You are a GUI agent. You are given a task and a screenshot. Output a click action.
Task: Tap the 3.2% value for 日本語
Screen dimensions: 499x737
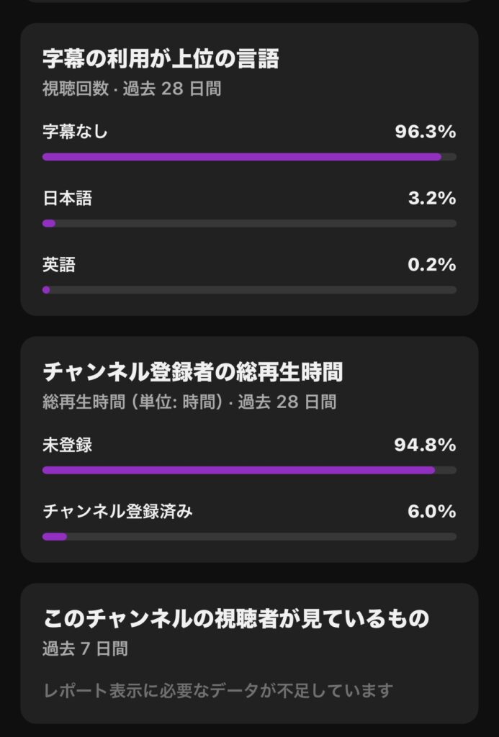coord(432,198)
